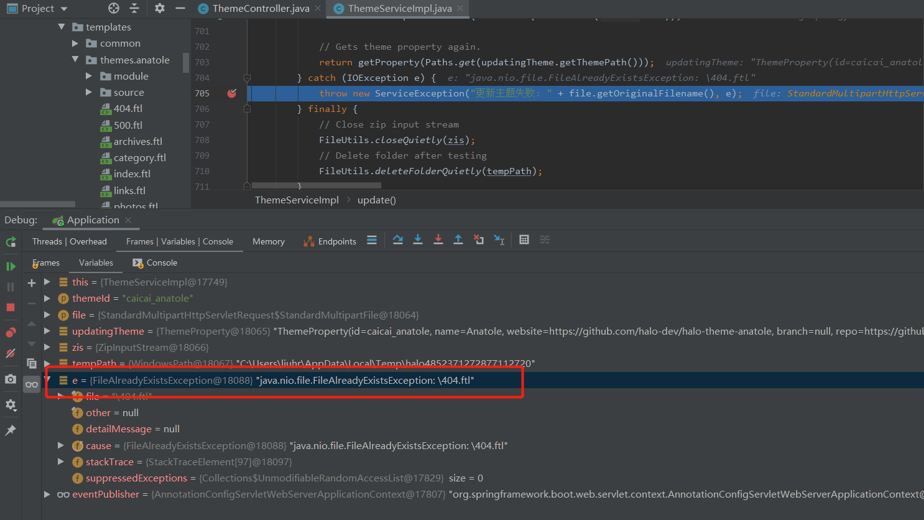Expand the common folder
The image size is (924, 520).
(x=75, y=44)
